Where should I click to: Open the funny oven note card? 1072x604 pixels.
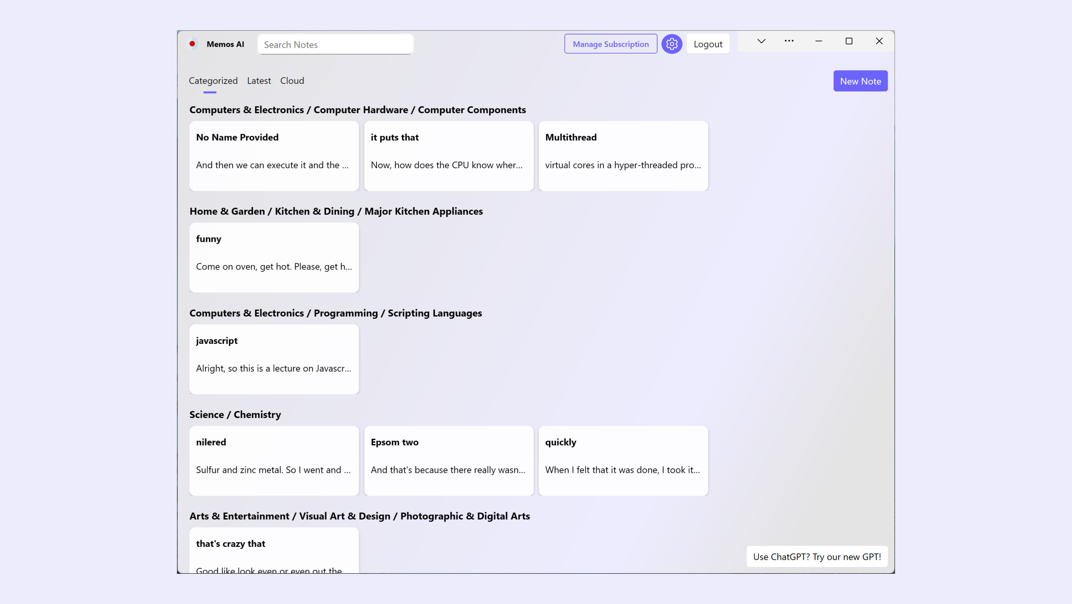point(274,257)
